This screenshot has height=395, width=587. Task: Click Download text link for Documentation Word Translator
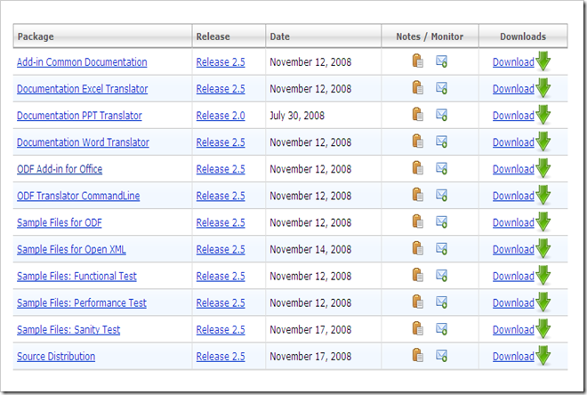pos(513,142)
